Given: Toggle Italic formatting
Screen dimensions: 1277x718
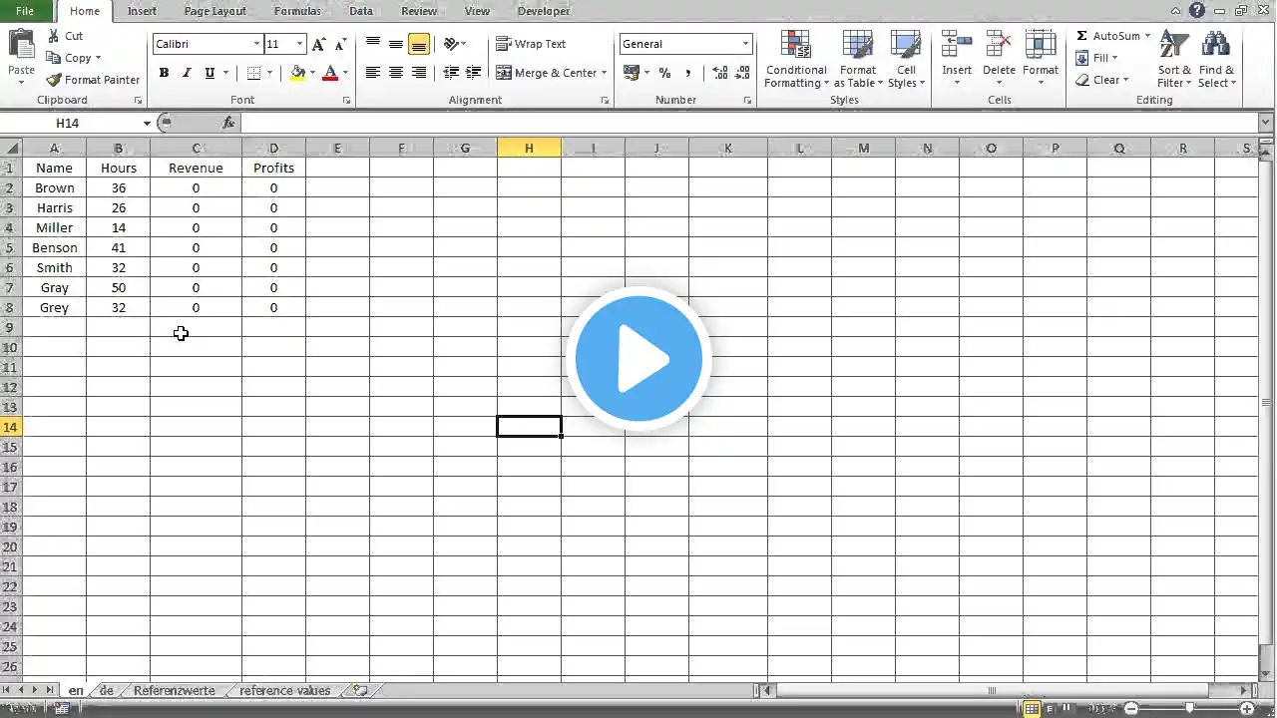Looking at the screenshot, I should pyautogui.click(x=187, y=73).
